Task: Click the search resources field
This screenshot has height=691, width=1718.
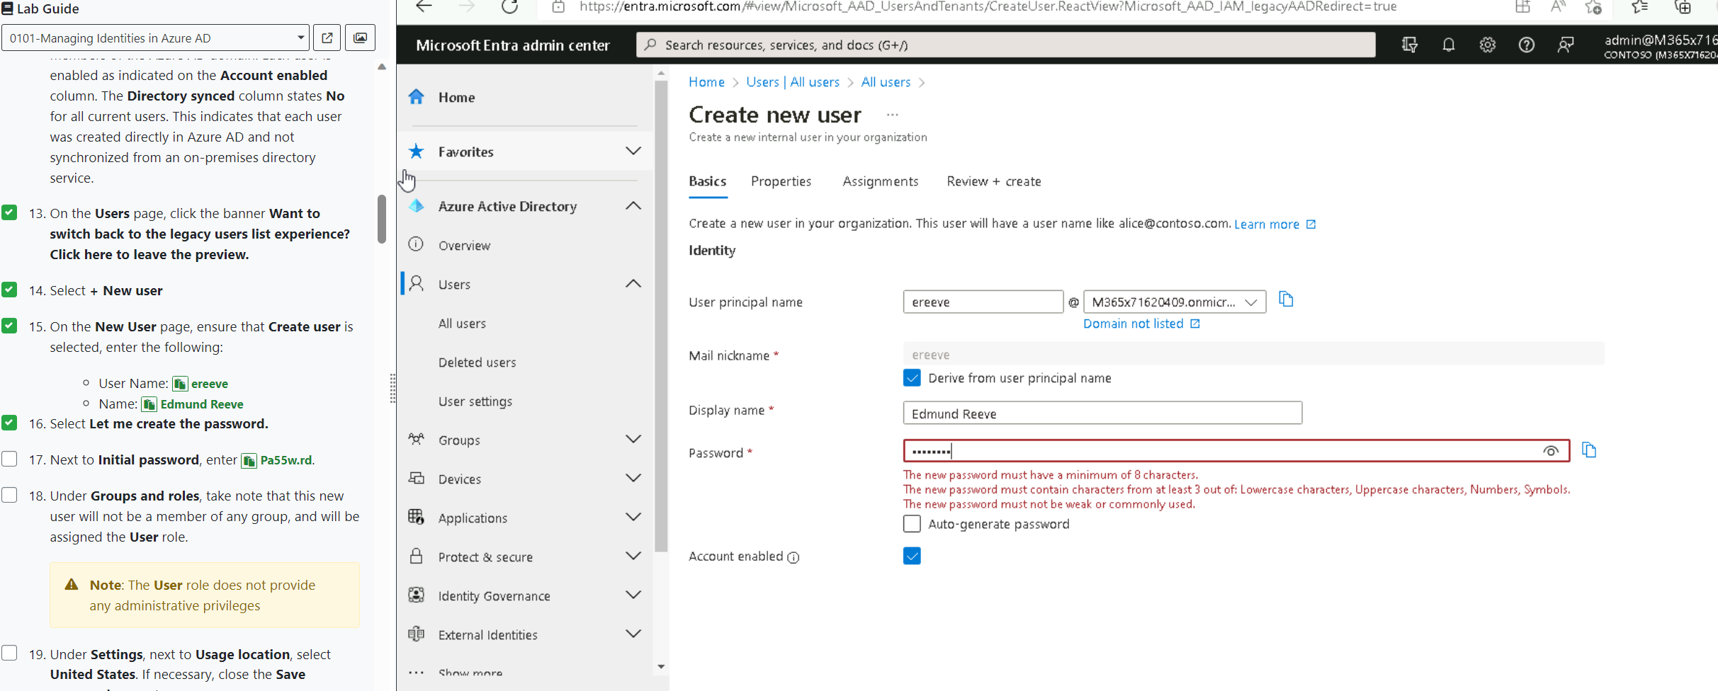Action: [x=1006, y=45]
